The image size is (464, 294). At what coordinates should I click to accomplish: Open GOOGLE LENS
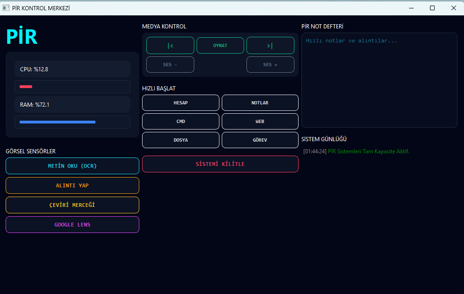click(x=72, y=225)
